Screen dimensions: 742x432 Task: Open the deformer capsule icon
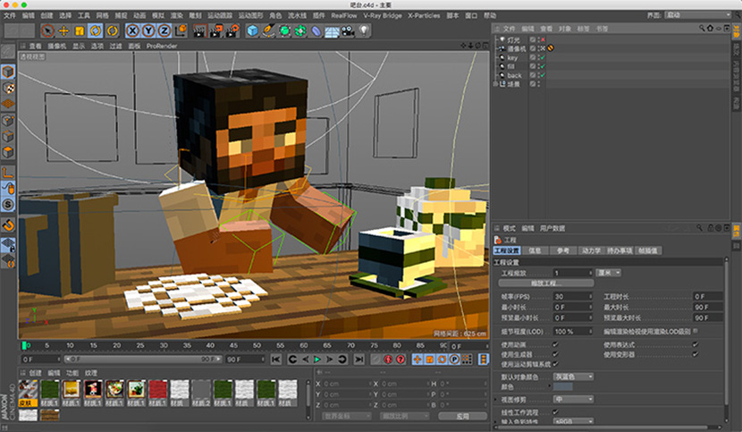[316, 30]
